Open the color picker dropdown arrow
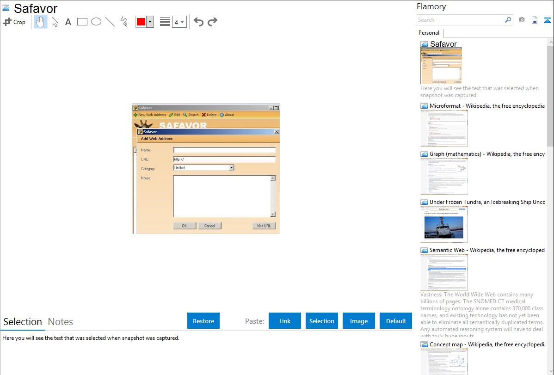Viewport: 554px width, 375px height. point(150,22)
